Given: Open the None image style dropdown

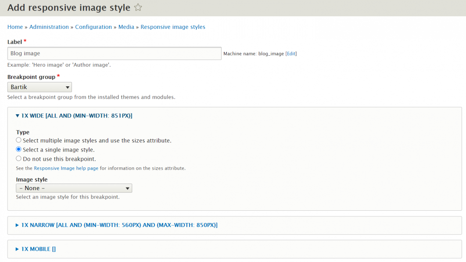Looking at the screenshot, I should click(x=74, y=188).
